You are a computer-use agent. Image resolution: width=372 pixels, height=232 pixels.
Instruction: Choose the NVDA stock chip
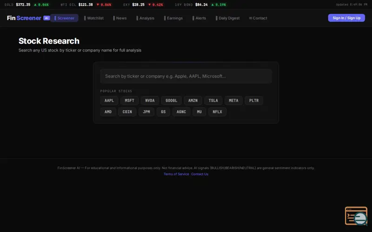click(150, 100)
